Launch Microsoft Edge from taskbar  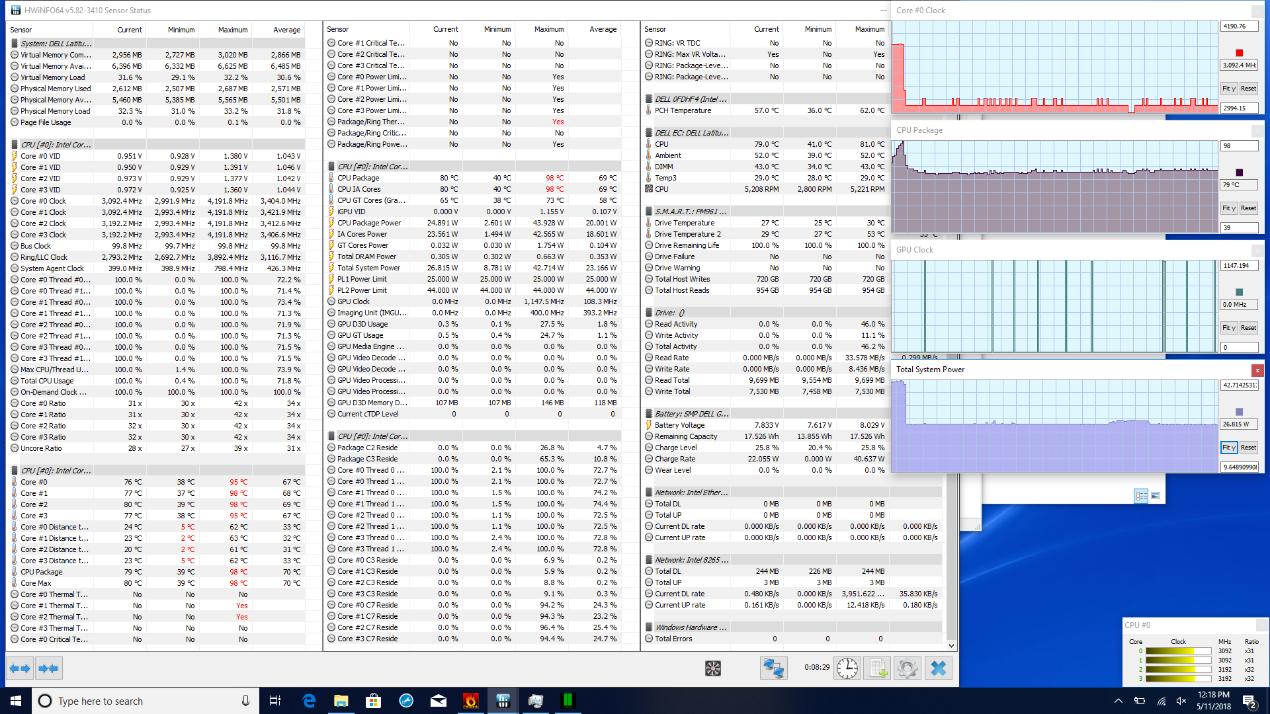tap(309, 701)
